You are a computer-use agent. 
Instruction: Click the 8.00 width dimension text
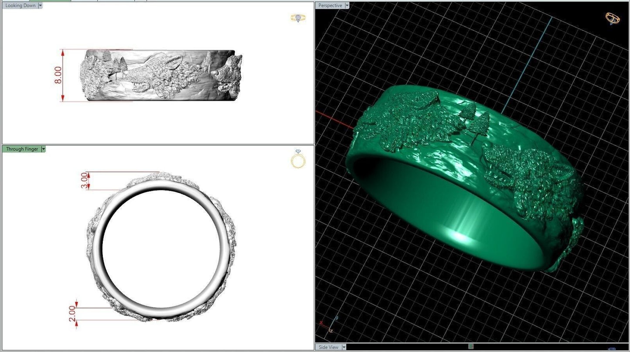point(58,75)
